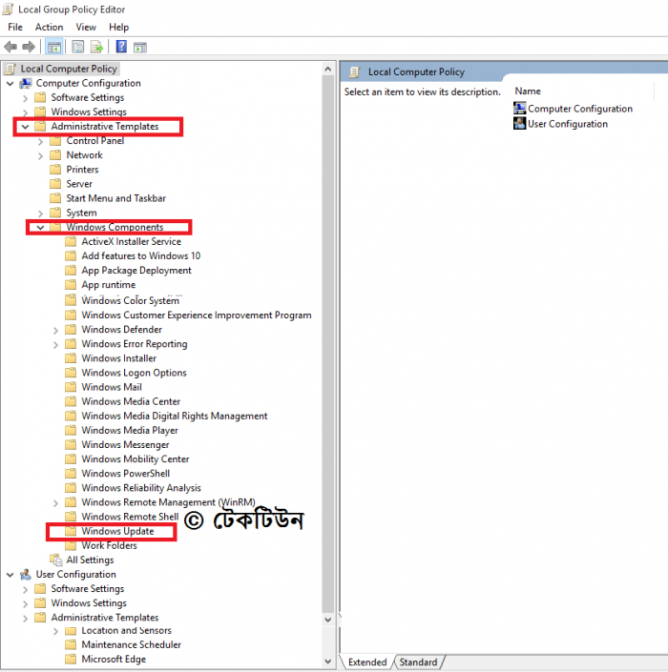Select Windows PowerShell folder
The image size is (668, 672).
tap(126, 474)
